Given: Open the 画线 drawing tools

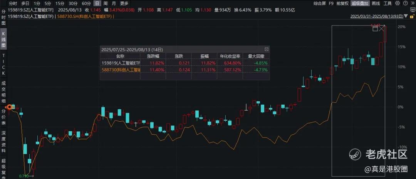Looking at the screenshot, I should click(x=376, y=3).
